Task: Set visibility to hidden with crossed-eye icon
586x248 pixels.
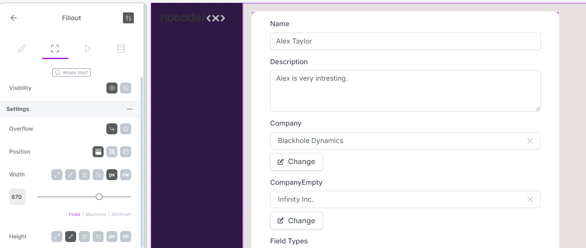Action: click(126, 88)
